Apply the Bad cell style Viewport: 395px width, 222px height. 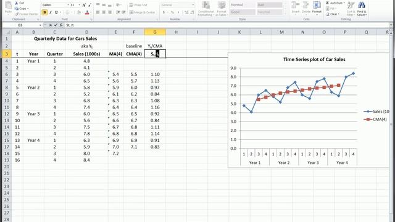point(269,5)
